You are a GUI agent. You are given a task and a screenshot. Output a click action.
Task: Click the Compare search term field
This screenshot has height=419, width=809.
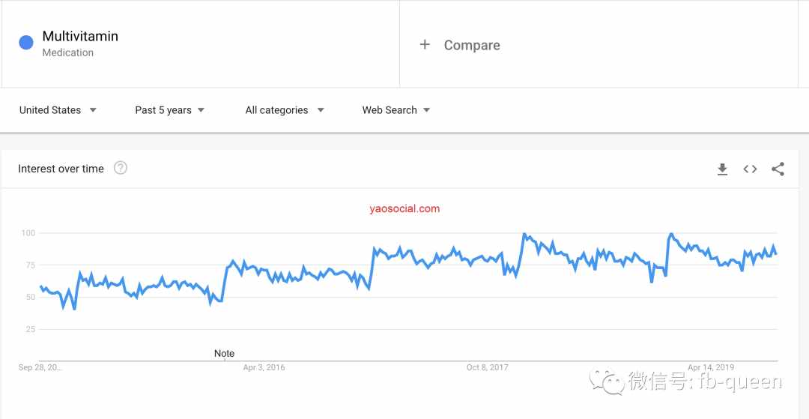(x=599, y=45)
